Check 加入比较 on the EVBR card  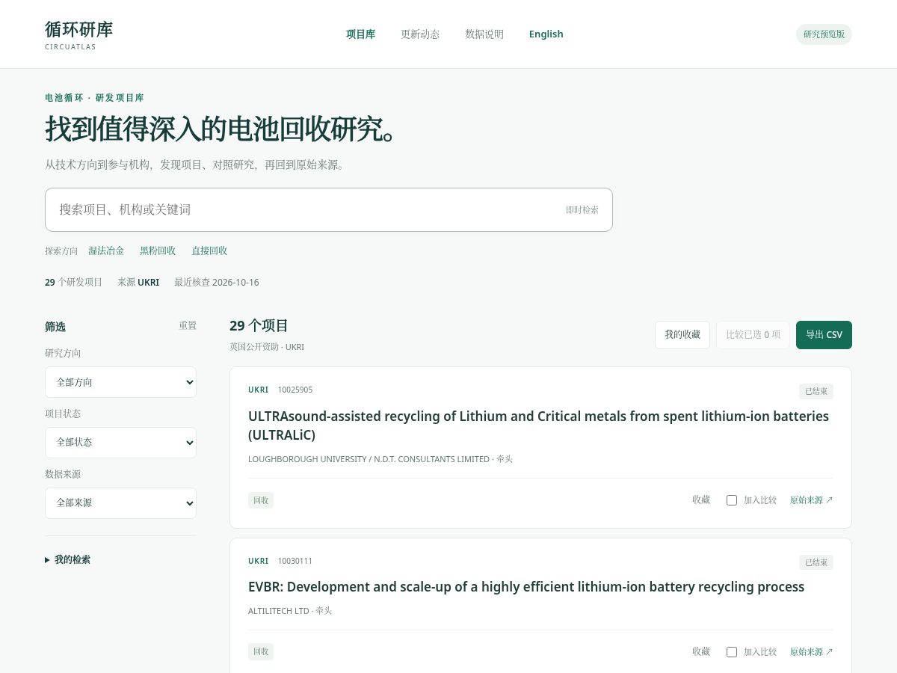point(732,652)
